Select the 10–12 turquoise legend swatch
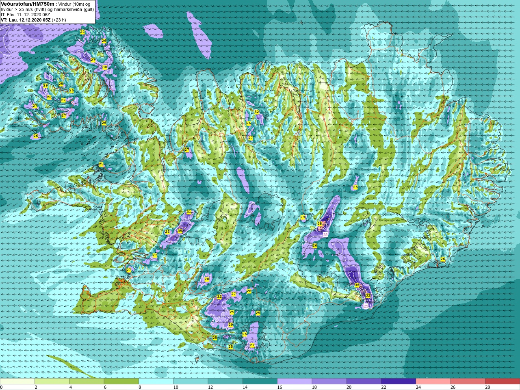Screen dimensions: 520x390 (x=191, y=381)
